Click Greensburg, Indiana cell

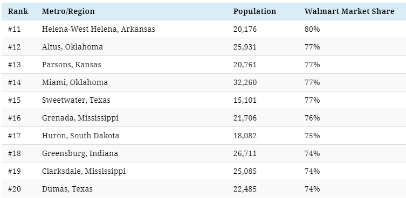tap(80, 153)
